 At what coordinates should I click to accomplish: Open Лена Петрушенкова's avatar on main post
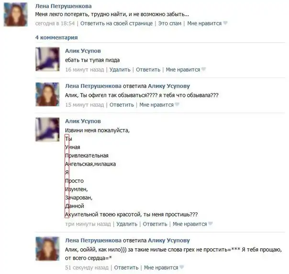16,14
